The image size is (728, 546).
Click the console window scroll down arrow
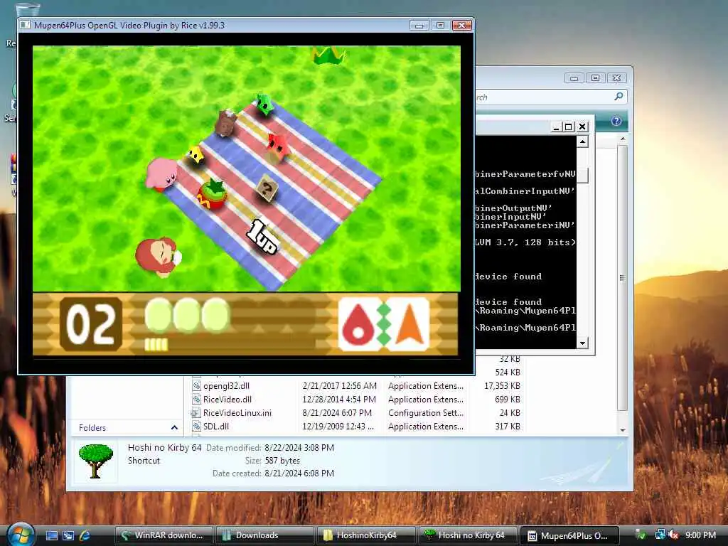click(583, 343)
